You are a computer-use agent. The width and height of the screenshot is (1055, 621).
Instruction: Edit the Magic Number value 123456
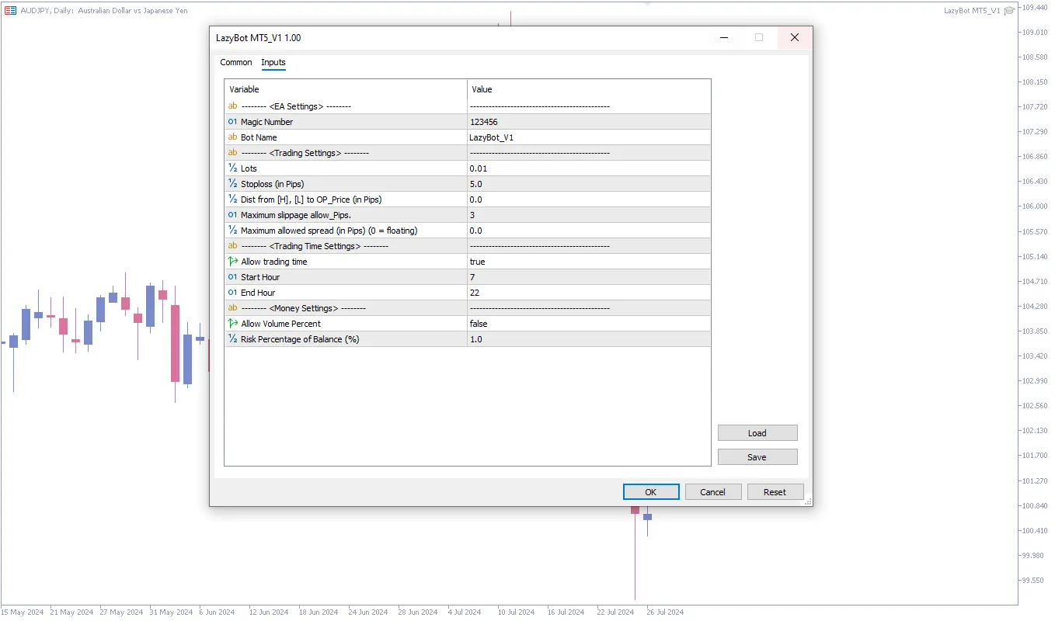click(589, 122)
